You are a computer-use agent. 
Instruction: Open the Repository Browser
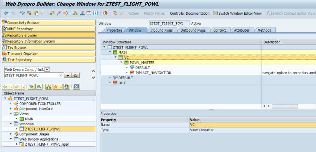49,35
